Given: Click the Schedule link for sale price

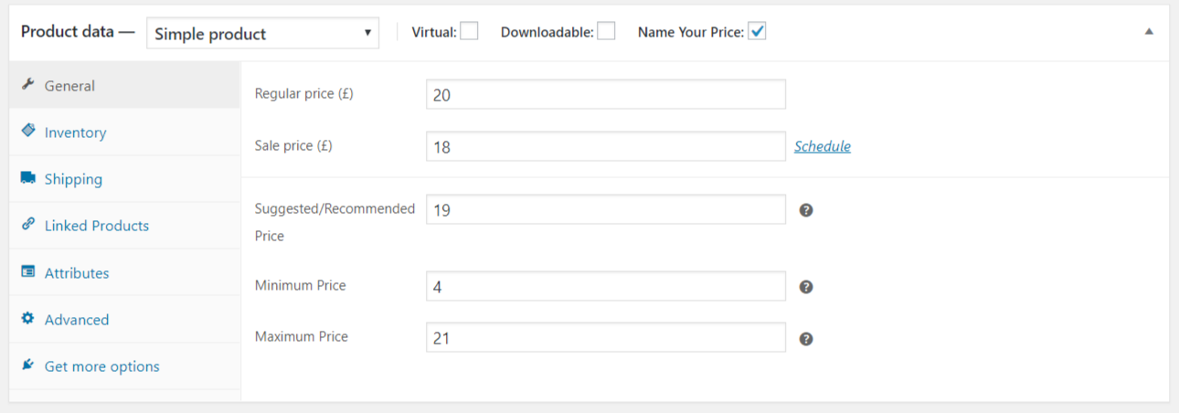Looking at the screenshot, I should (822, 146).
